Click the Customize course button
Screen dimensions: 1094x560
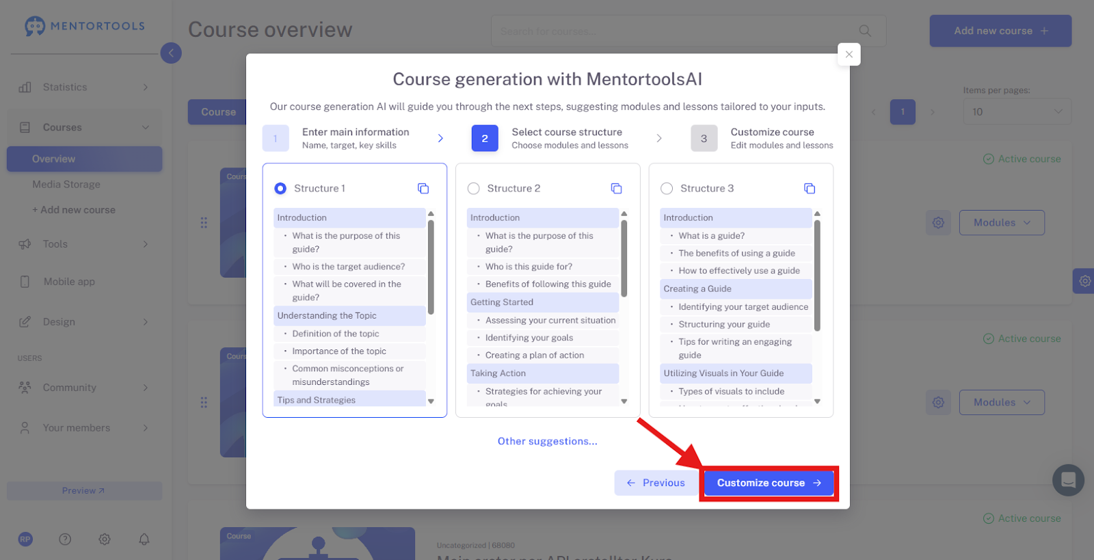point(769,483)
